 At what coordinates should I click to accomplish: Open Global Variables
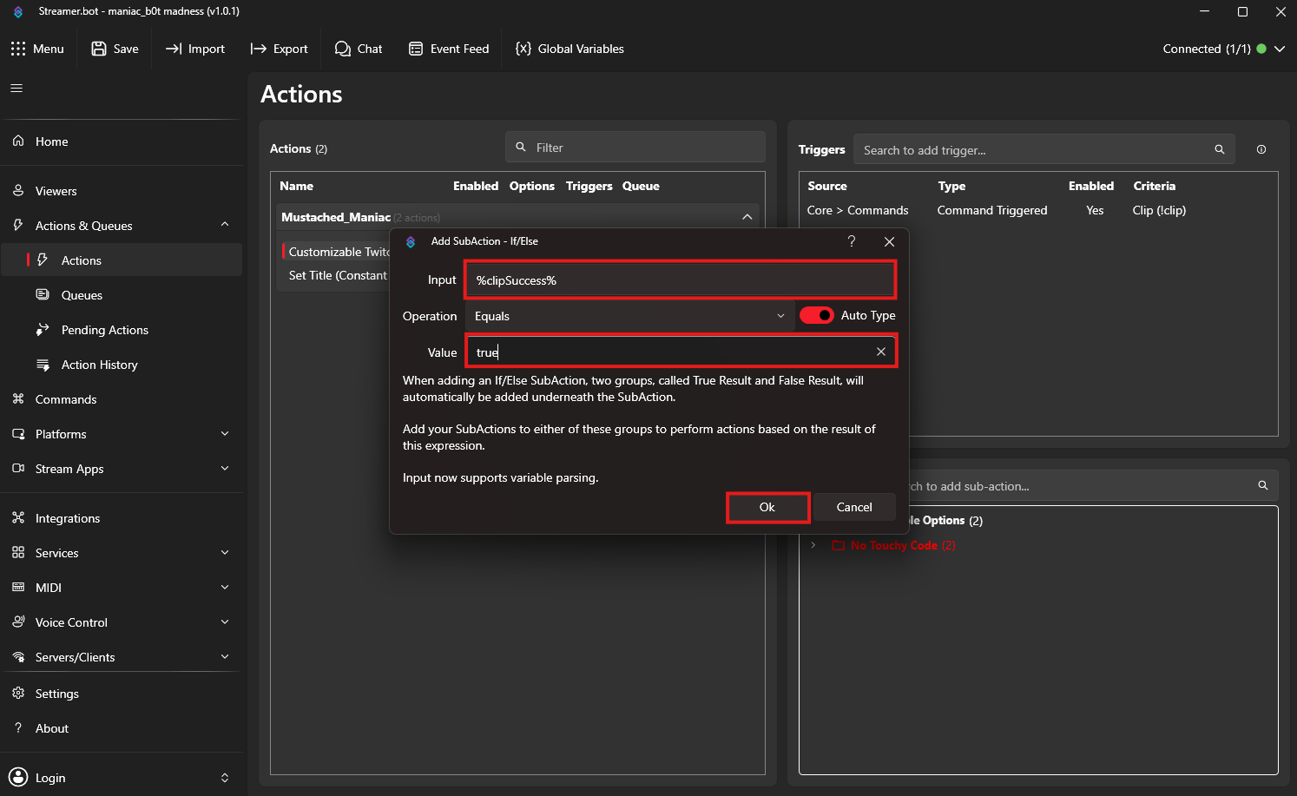point(569,49)
